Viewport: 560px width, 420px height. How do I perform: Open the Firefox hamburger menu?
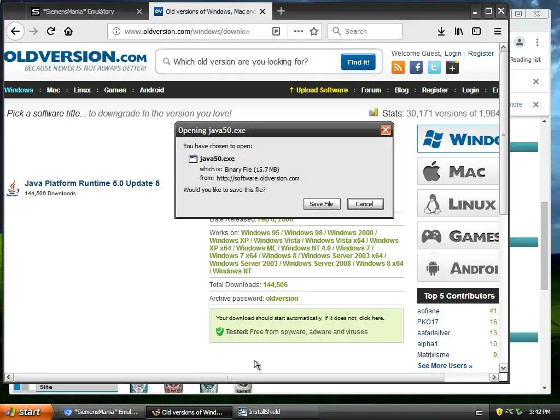pos(498,31)
